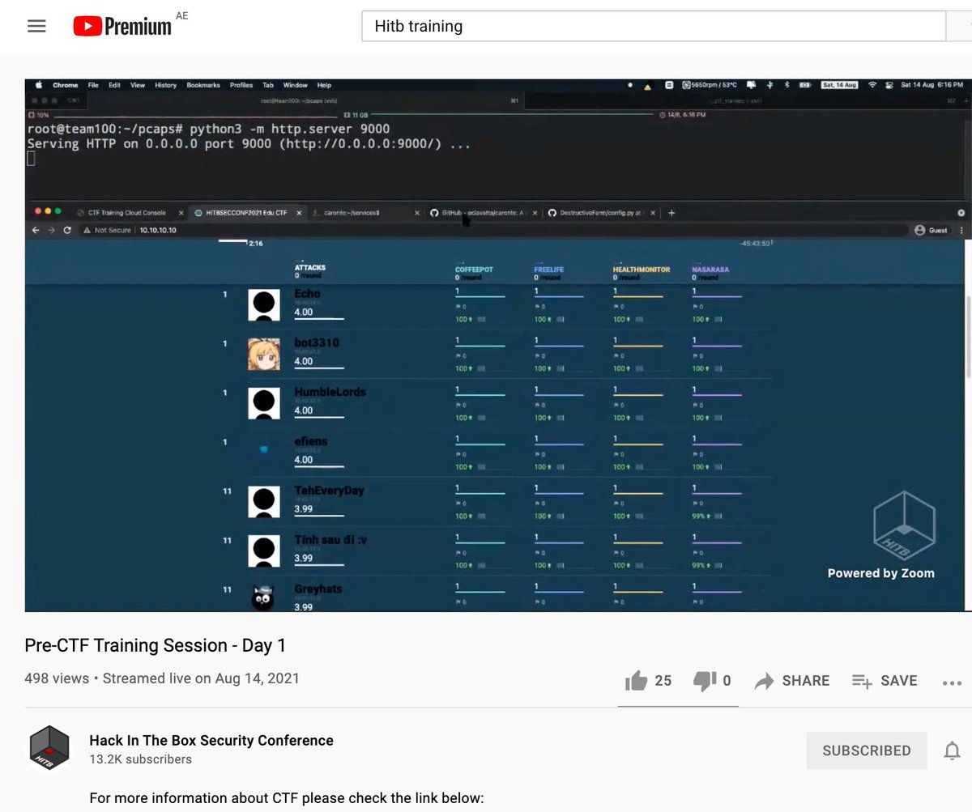The height and width of the screenshot is (812, 972).
Task: Select team Echo on the scoreboard
Action: coord(307,294)
